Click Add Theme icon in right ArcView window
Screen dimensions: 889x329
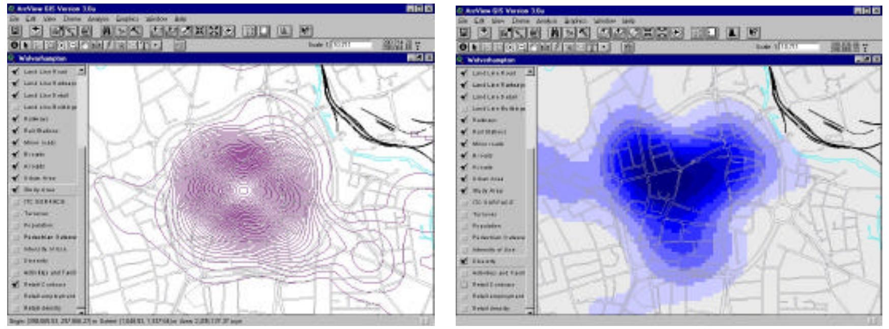485,33
